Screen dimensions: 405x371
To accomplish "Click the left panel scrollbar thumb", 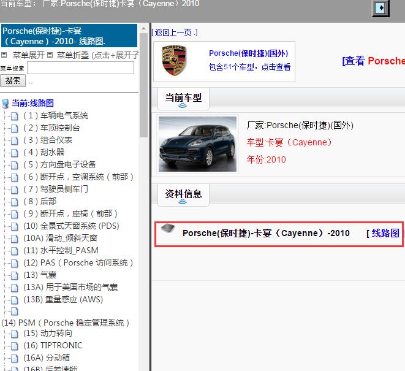I will [x=143, y=85].
